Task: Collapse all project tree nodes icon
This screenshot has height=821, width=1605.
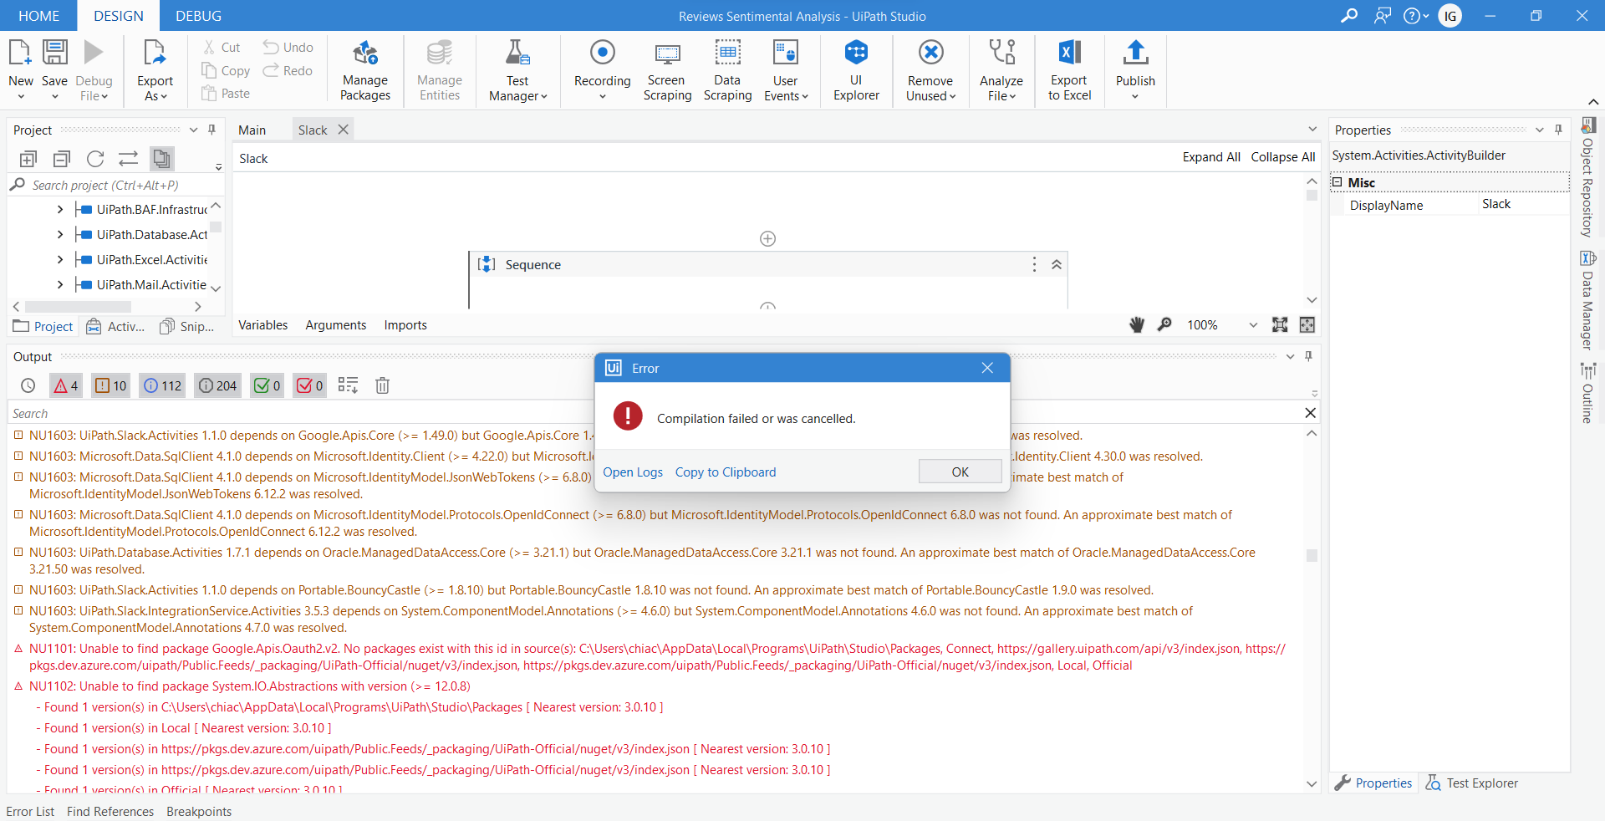Action: click(62, 159)
